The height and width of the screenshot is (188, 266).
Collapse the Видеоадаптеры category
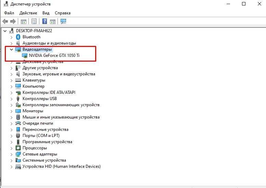tap(11, 49)
